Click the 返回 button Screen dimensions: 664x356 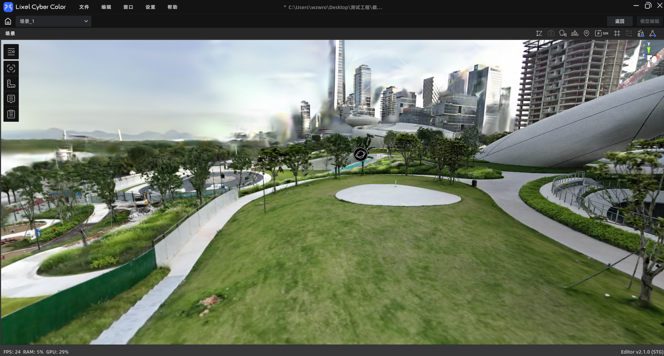pyautogui.click(x=620, y=21)
